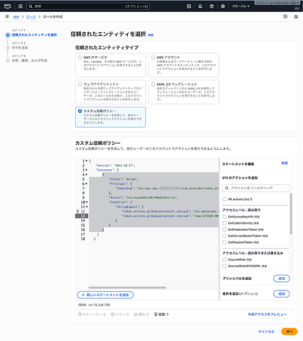Toggle the hamburger side navigation menu
Image resolution: width=303 pixels, height=341 pixels.
coord(6,17)
